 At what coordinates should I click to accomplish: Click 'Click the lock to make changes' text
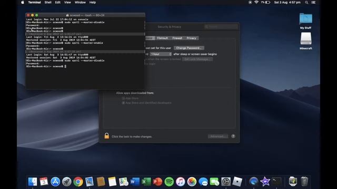(x=132, y=136)
